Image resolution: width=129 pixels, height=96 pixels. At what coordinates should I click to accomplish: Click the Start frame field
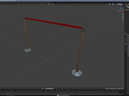click(x=115, y=89)
